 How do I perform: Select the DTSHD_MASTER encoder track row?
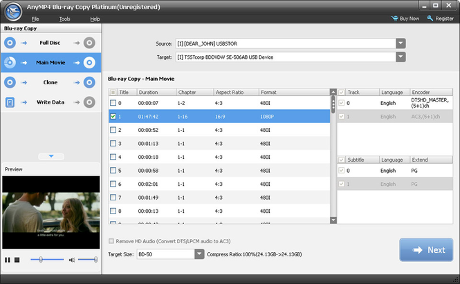395,103
